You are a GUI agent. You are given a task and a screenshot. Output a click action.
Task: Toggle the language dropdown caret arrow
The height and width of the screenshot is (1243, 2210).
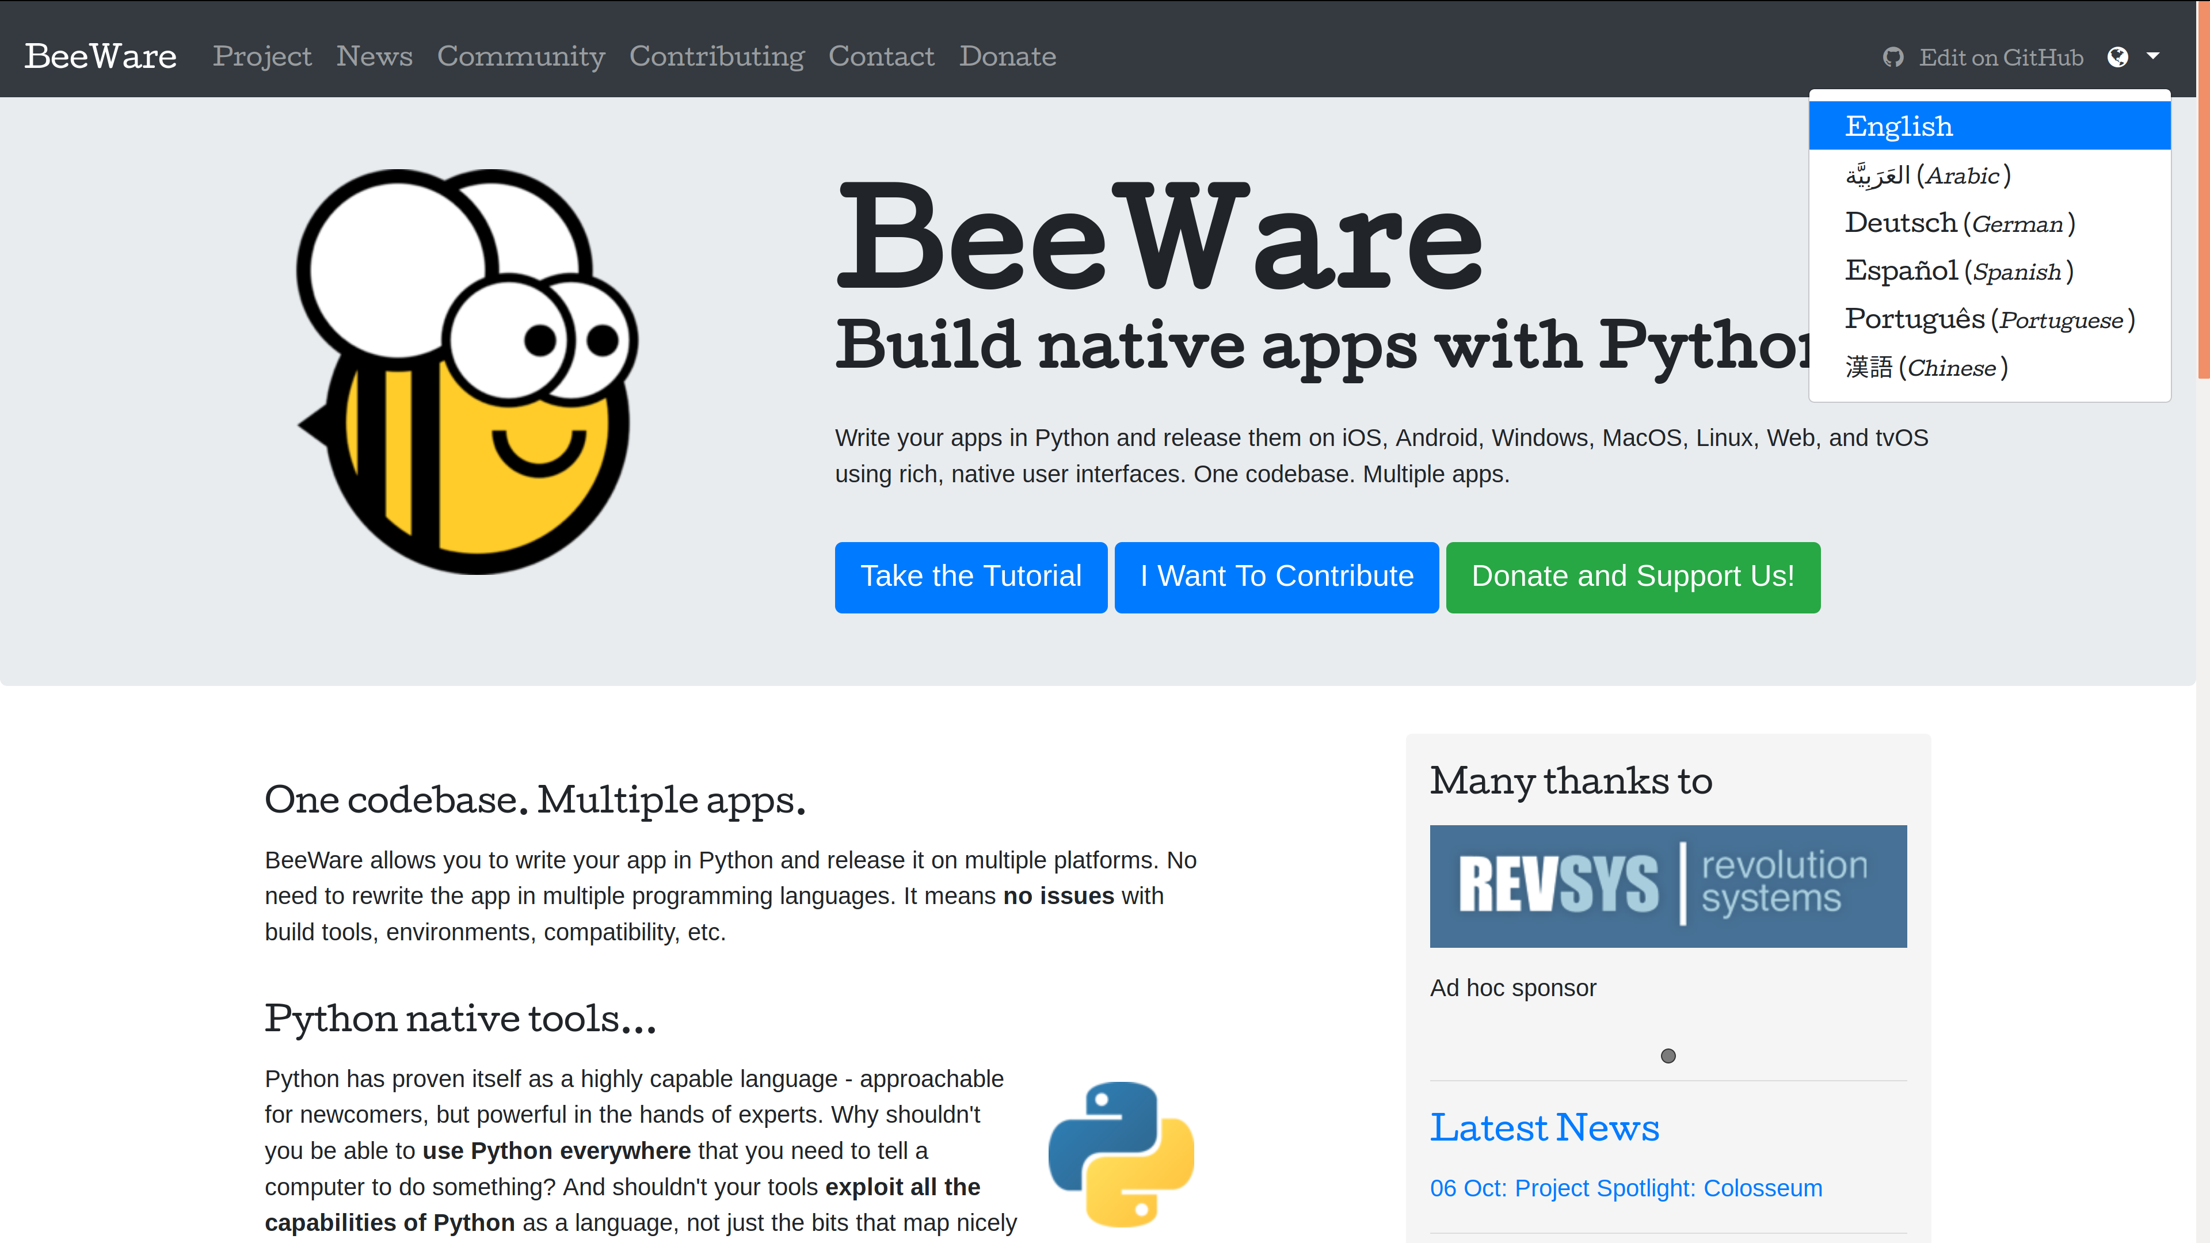pos(2152,56)
